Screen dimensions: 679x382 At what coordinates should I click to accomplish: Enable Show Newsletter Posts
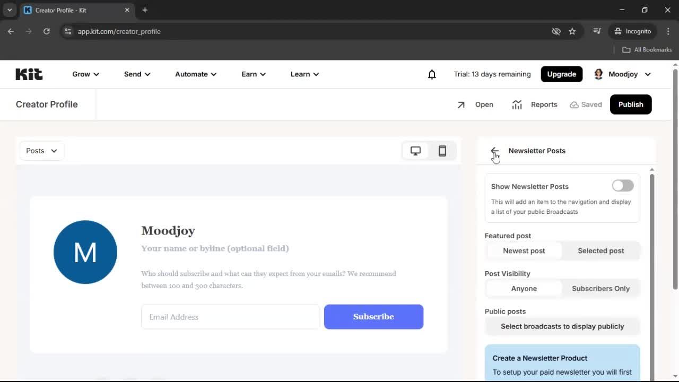coord(622,186)
